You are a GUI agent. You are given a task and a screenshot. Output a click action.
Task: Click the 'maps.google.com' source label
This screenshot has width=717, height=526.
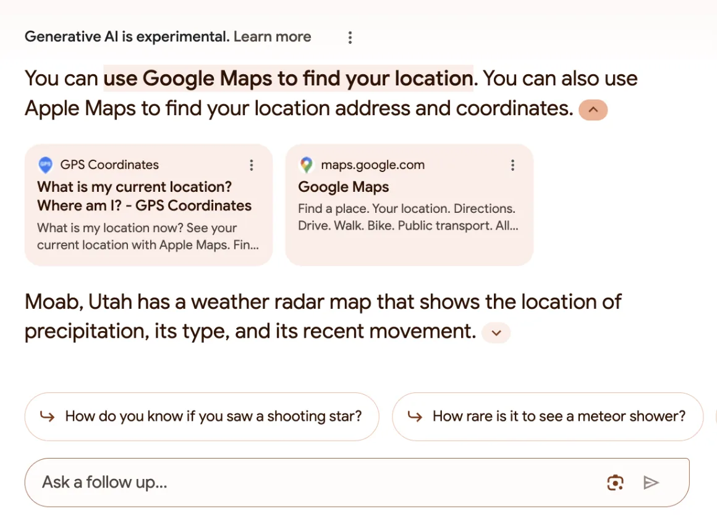pyautogui.click(x=373, y=165)
